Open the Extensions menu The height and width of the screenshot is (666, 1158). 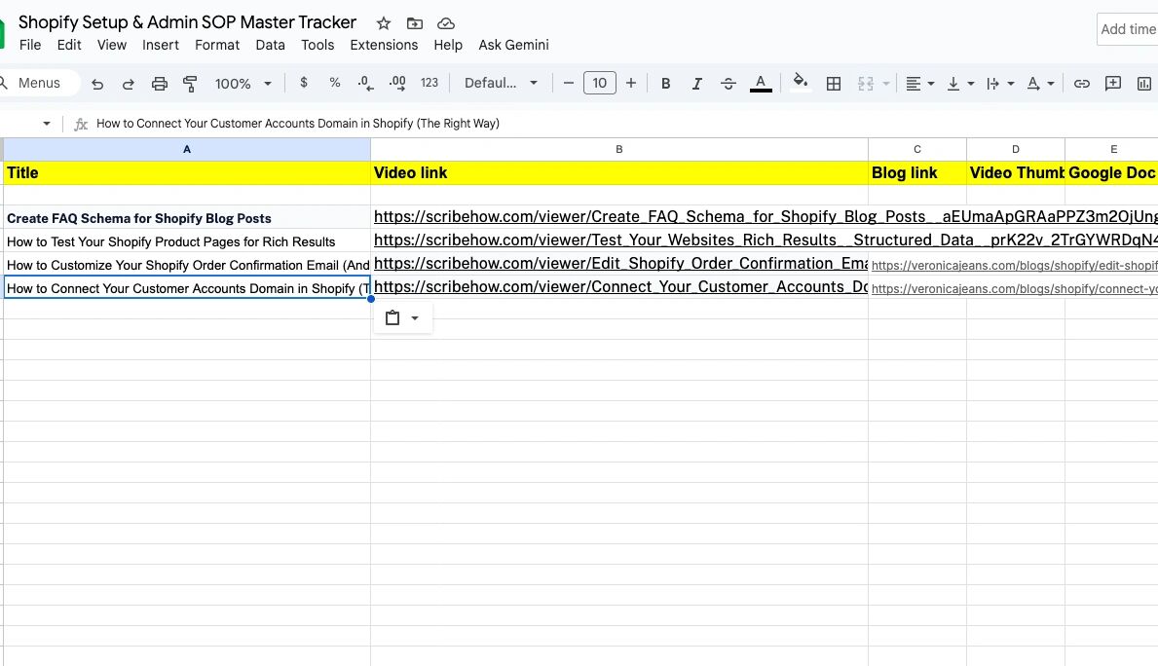tap(384, 45)
